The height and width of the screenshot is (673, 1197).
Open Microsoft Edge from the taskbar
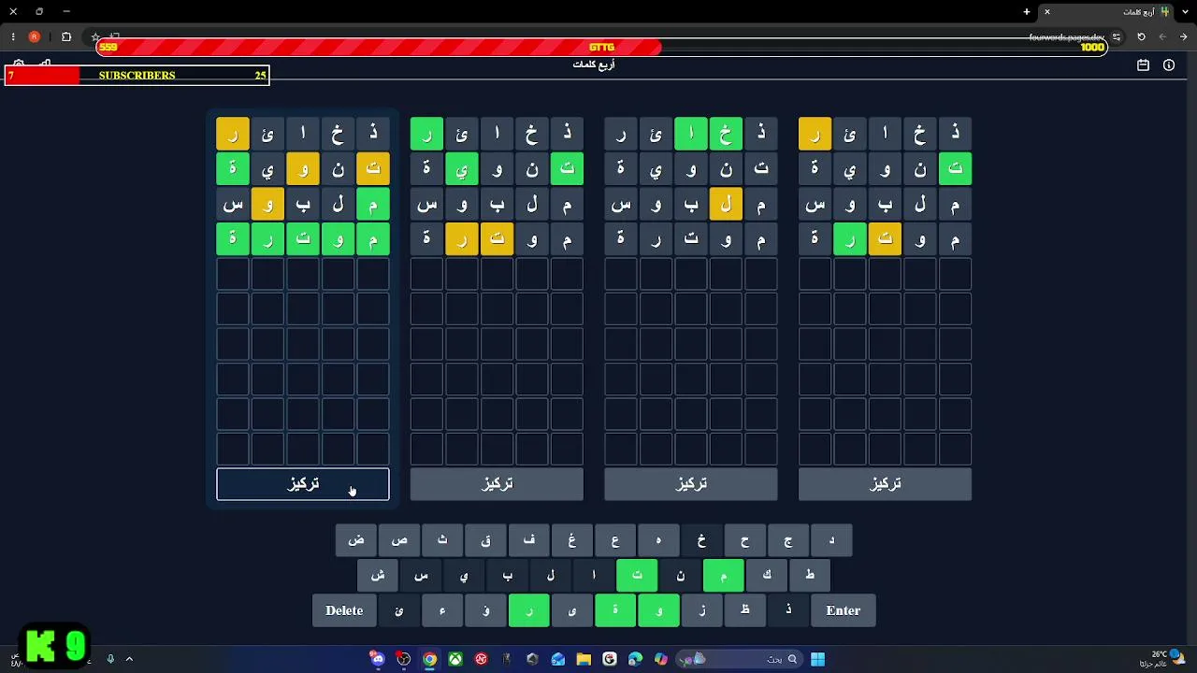635,659
